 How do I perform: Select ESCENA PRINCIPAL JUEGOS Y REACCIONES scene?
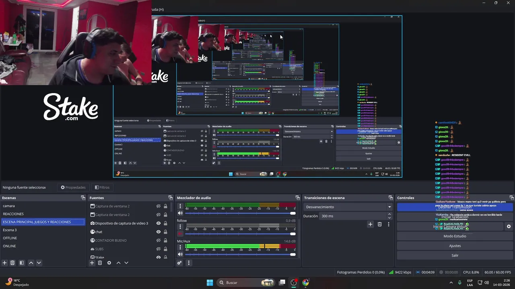43,222
